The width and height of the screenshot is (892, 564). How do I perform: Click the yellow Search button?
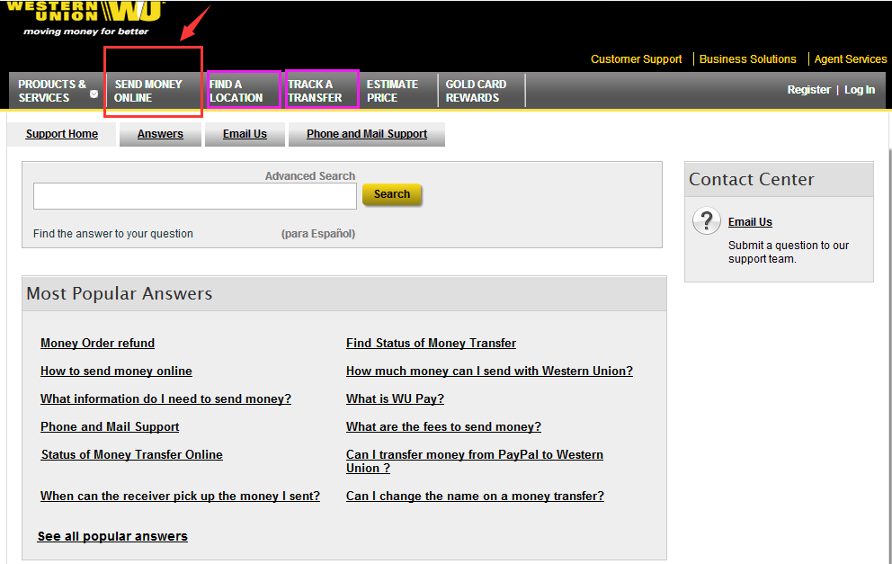(x=391, y=194)
